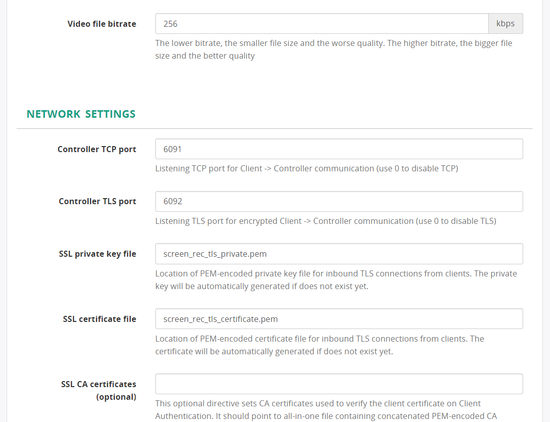Image resolution: width=550 pixels, height=422 pixels.
Task: Click the Controller TLS port label
Action: (97, 201)
